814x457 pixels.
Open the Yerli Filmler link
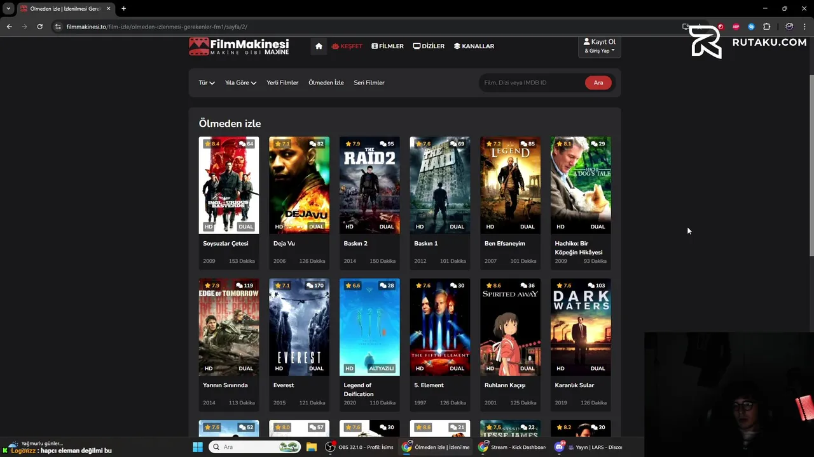282,83
